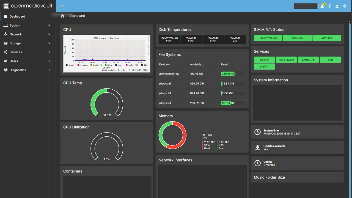Toggle the hamburger navigation menu
Image resolution: width=352 pixels, height=198 pixels.
[62, 6]
